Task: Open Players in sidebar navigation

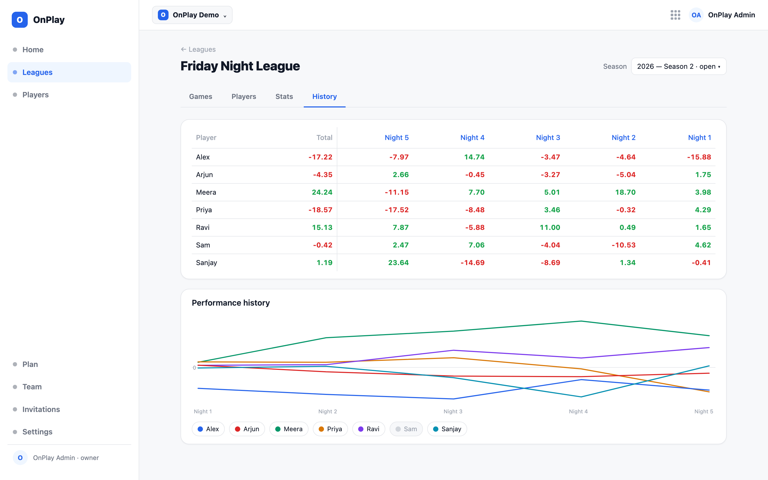Action: click(x=69, y=95)
